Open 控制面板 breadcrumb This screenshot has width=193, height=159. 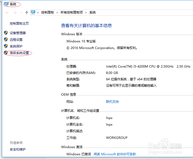tap(48, 12)
